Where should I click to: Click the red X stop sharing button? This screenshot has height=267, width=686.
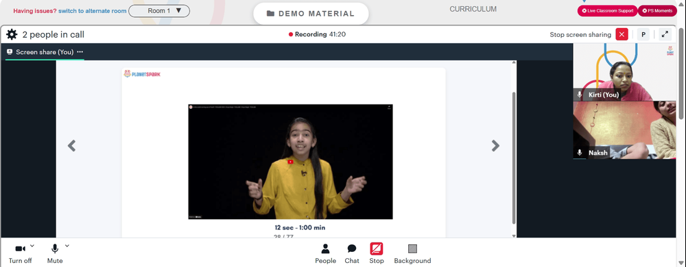pos(622,34)
